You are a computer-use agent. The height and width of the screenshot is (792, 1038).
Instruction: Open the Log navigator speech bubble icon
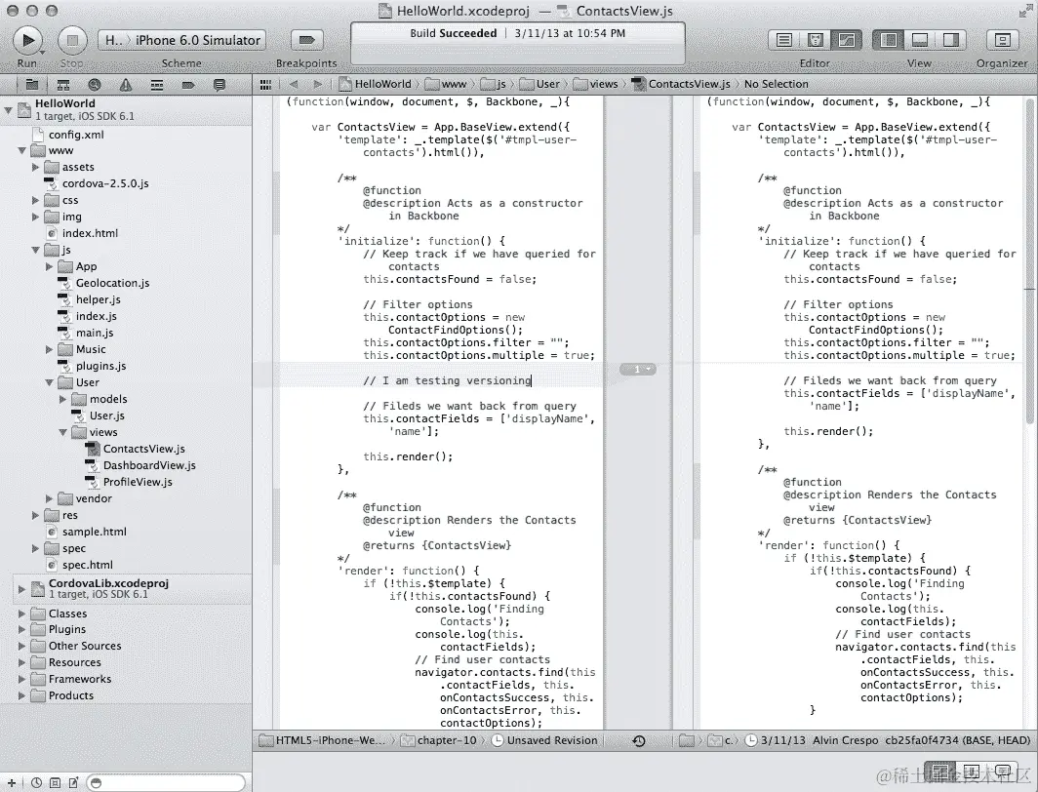tap(220, 85)
